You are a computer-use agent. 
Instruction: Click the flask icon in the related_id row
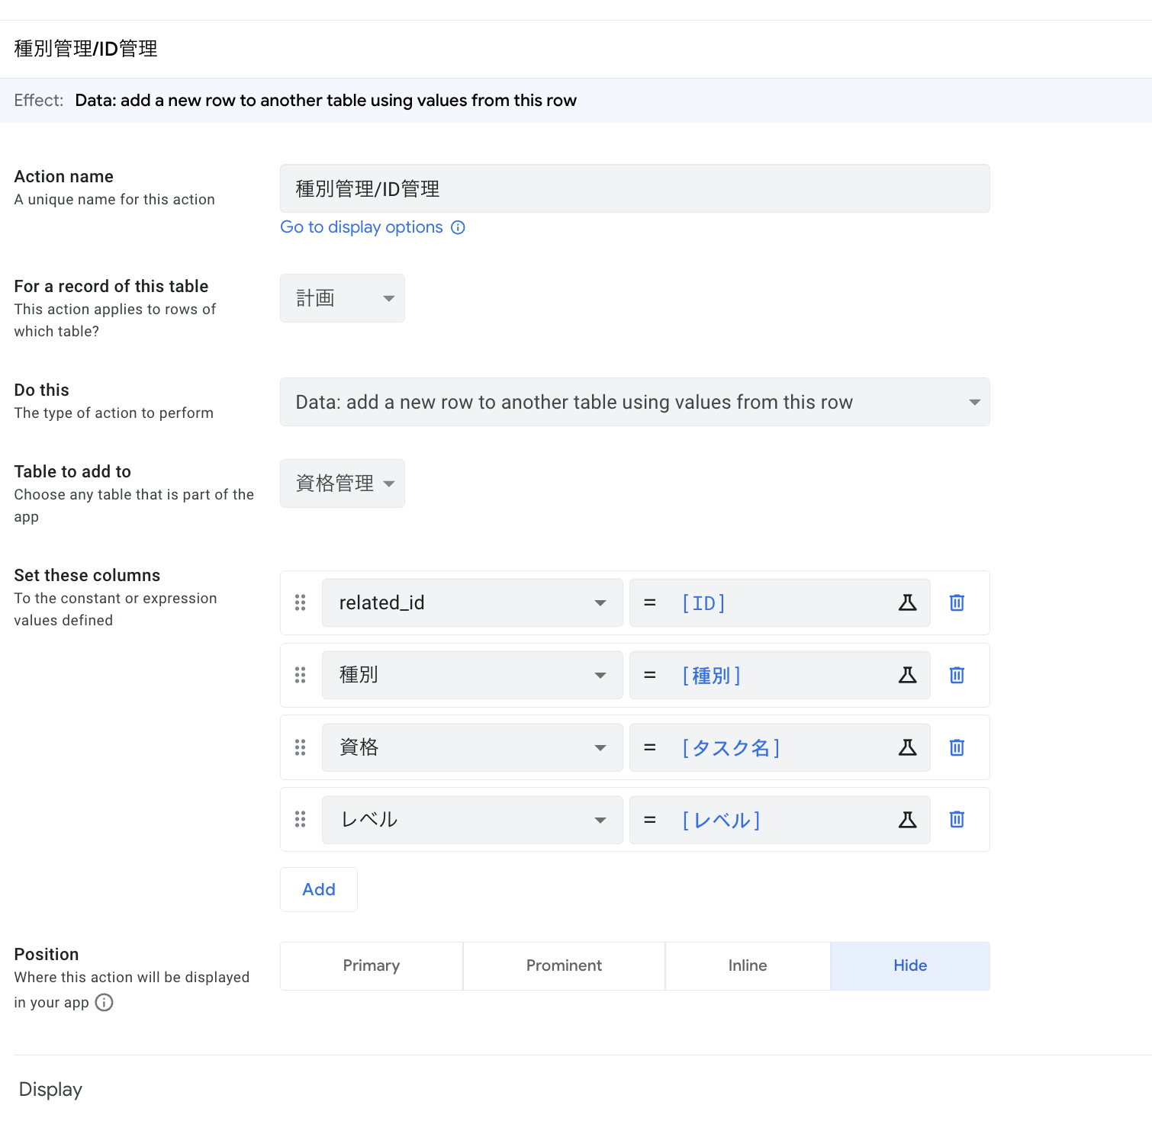pos(907,603)
